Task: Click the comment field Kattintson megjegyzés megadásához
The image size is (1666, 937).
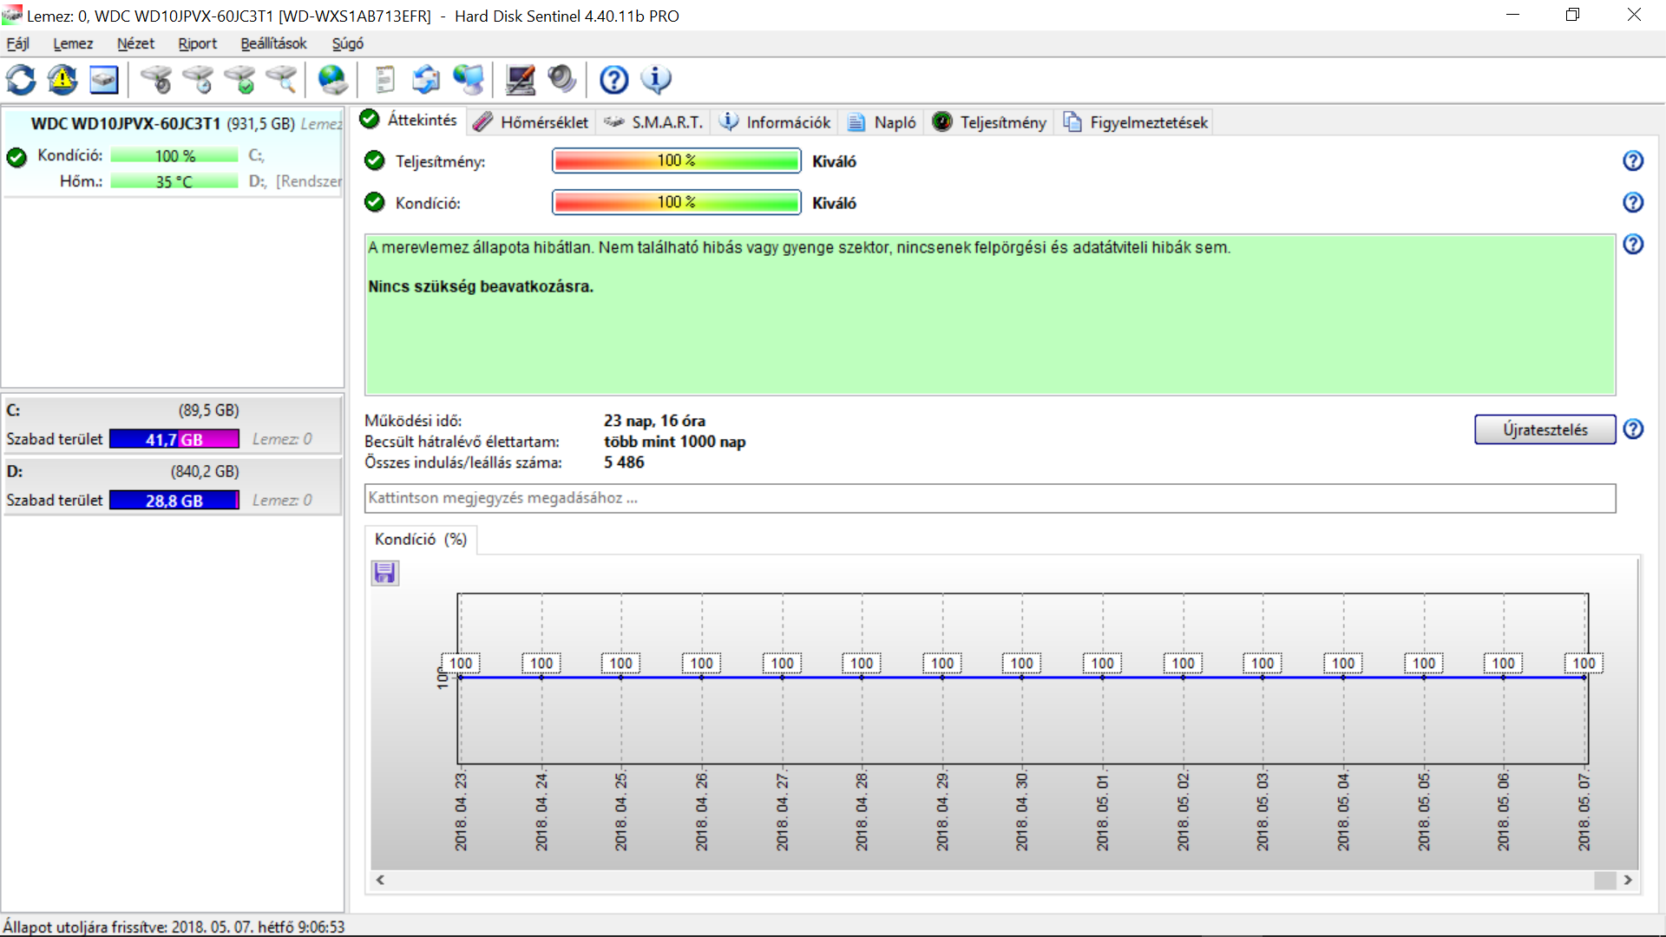Action: tap(990, 499)
